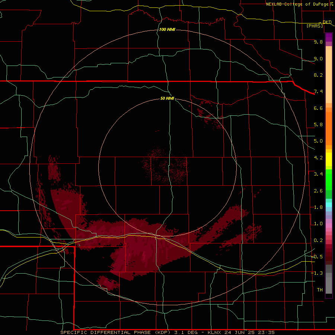Click the 3.4 value on the color scale

318,174
